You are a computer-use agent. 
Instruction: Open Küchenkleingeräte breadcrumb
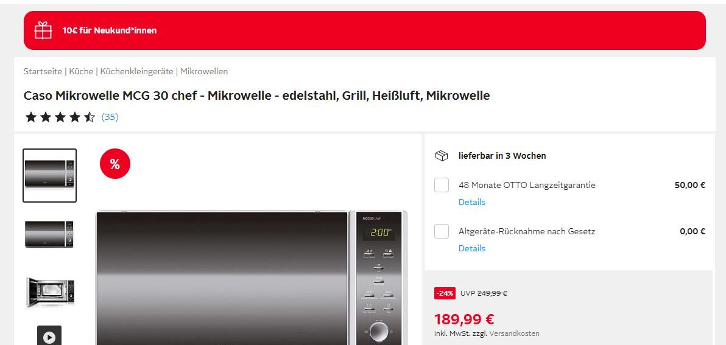tap(136, 71)
